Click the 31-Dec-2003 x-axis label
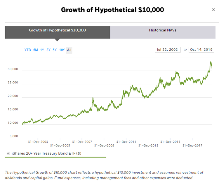The height and width of the screenshot is (182, 219). click(38, 142)
